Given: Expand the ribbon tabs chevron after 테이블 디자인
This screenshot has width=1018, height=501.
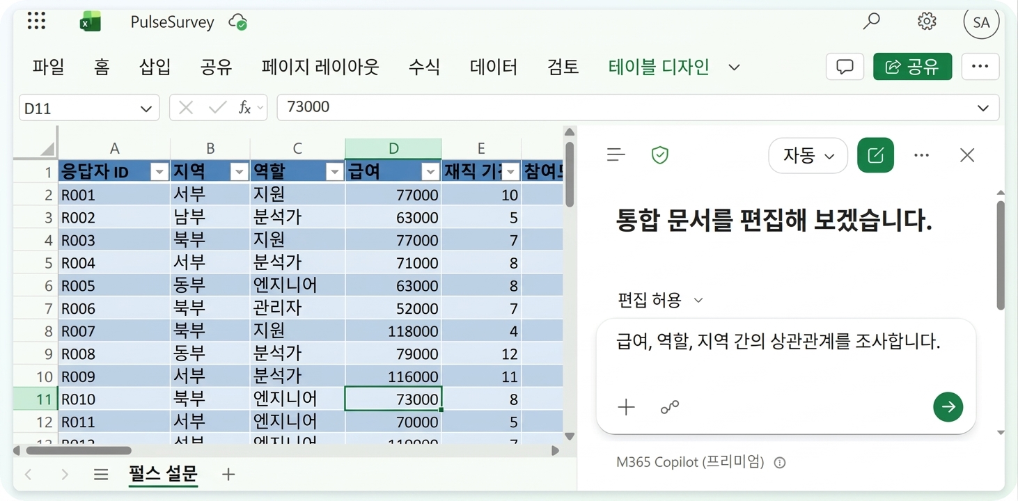Looking at the screenshot, I should coord(733,67).
